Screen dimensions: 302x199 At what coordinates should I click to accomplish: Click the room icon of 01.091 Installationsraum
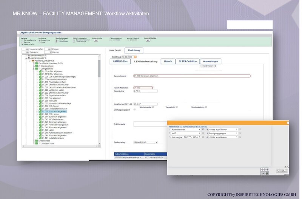tap(40, 138)
